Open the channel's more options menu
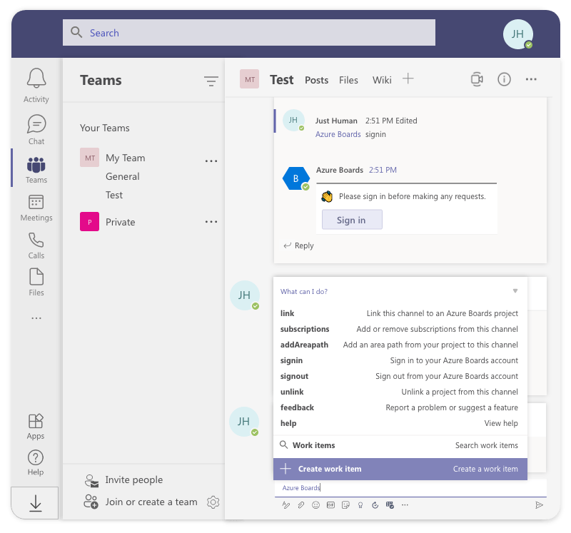The width and height of the screenshot is (571, 533). [530, 80]
